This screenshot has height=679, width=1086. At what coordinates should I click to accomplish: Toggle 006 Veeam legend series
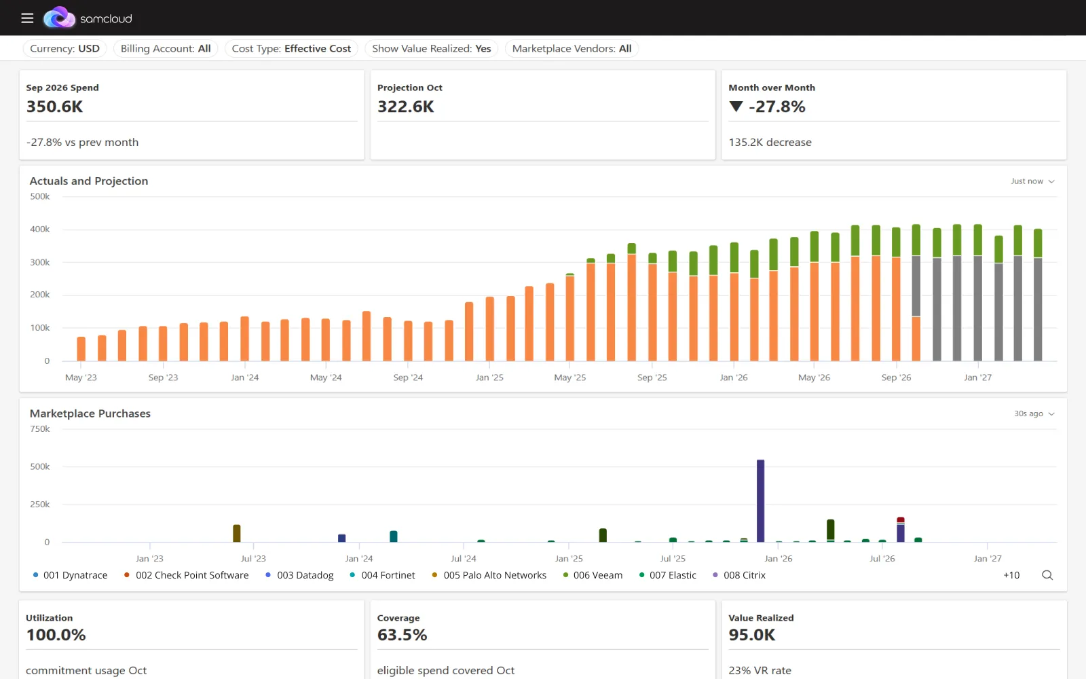tap(593, 575)
